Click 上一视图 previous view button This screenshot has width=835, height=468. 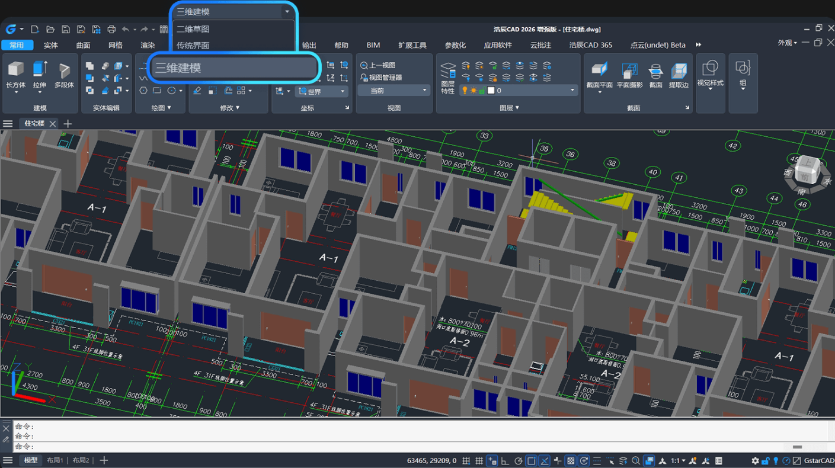pos(378,65)
